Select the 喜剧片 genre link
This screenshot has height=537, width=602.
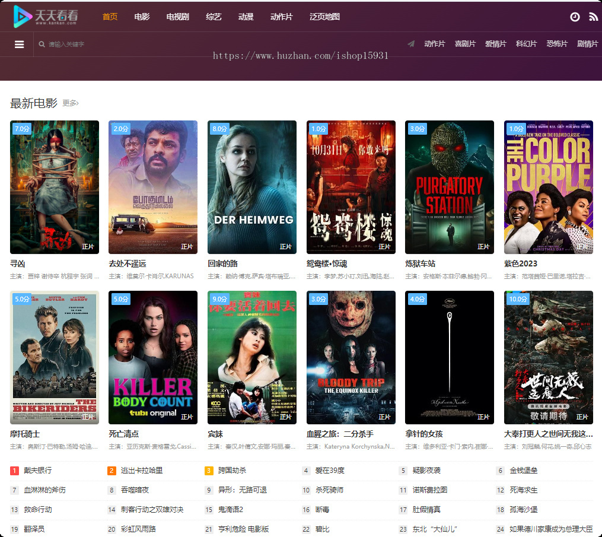tap(465, 44)
